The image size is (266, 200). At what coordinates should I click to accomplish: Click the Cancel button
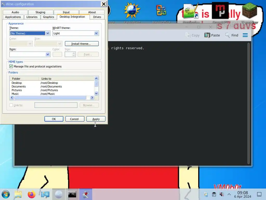pyautogui.click(x=74, y=119)
